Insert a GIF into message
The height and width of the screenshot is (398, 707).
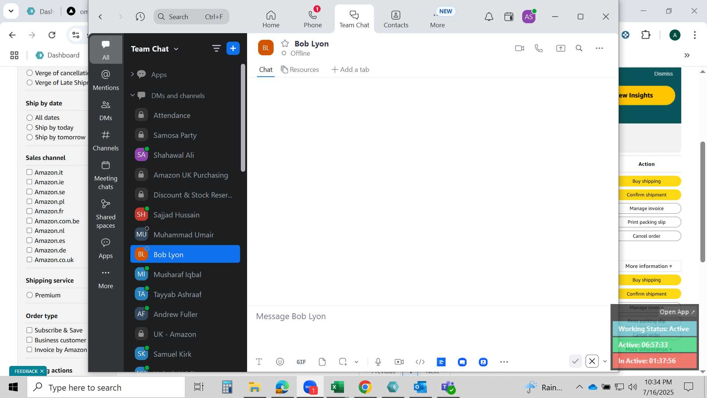(x=301, y=362)
